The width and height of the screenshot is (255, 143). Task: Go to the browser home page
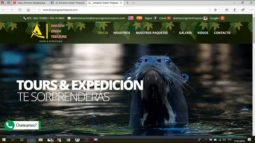(x=28, y=10)
